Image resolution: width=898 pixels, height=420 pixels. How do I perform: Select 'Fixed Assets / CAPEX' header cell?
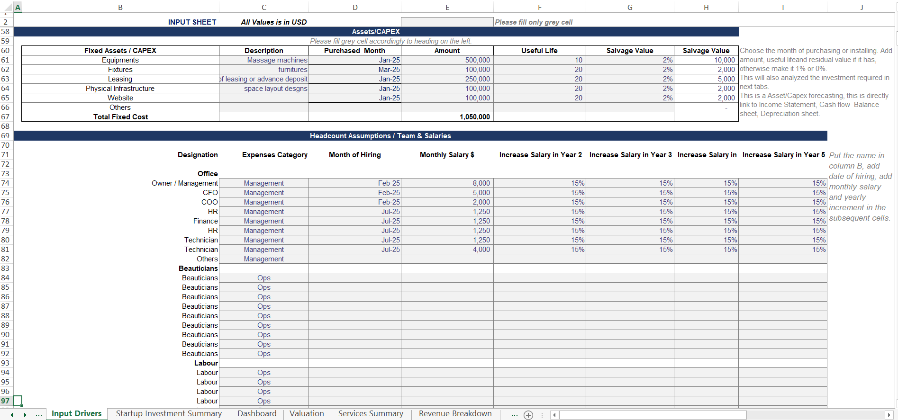pos(120,51)
